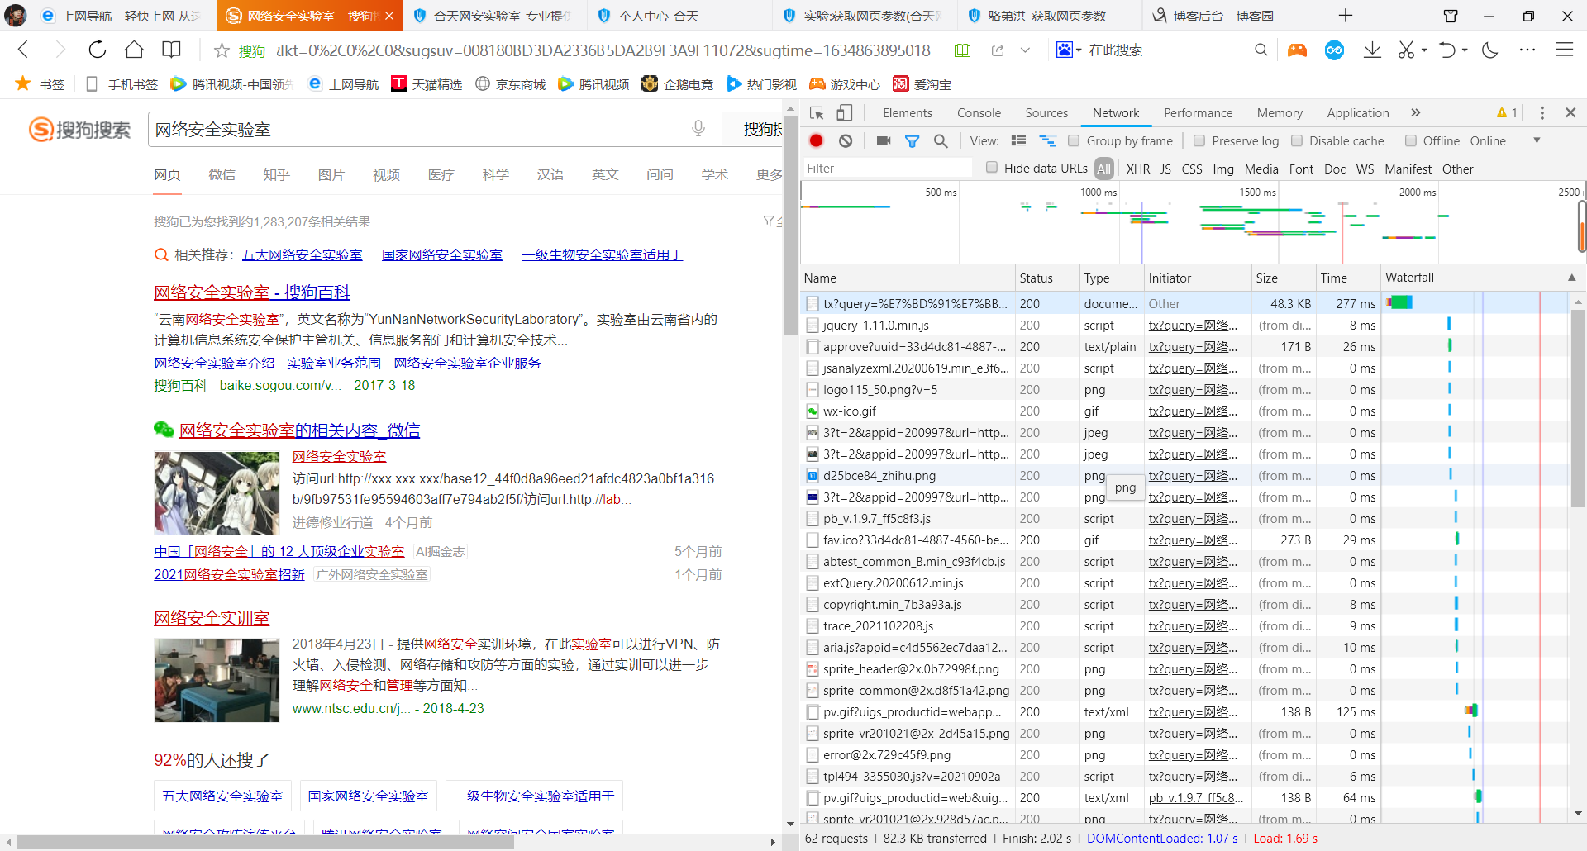Viewport: 1587px width, 851px height.
Task: Open the 网络安全实验室 - 搜狗百科 result
Action: 252,292
